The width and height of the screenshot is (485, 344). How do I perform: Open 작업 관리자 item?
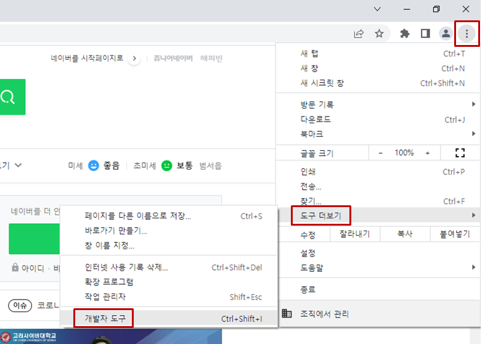[169, 297]
